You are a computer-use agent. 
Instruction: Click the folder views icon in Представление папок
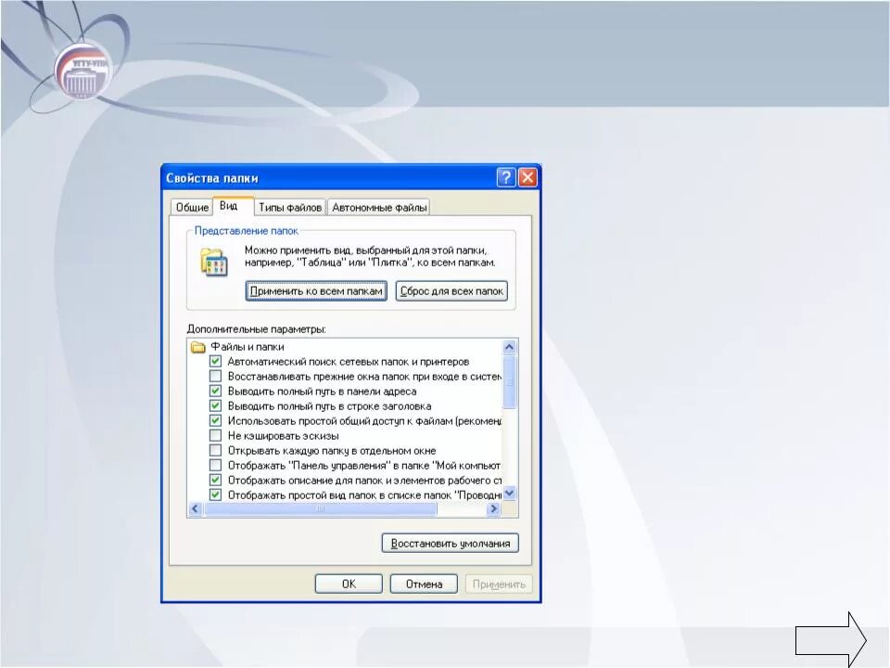pos(213,262)
